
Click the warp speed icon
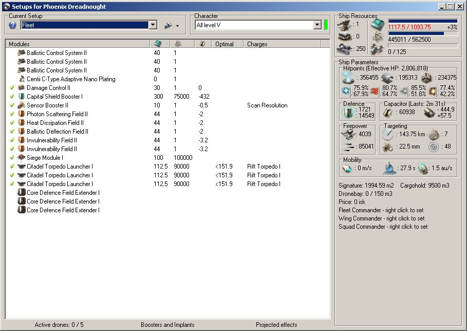coord(423,169)
